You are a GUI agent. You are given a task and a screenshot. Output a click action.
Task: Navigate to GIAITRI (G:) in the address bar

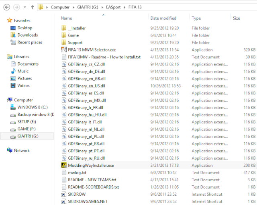(88, 7)
